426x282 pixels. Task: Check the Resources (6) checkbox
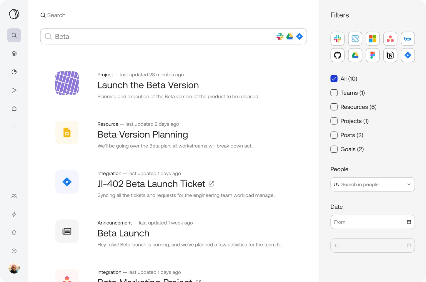pyautogui.click(x=334, y=107)
